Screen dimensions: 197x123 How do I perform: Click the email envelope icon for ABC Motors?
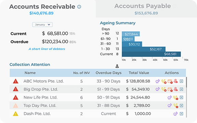pos(170,81)
